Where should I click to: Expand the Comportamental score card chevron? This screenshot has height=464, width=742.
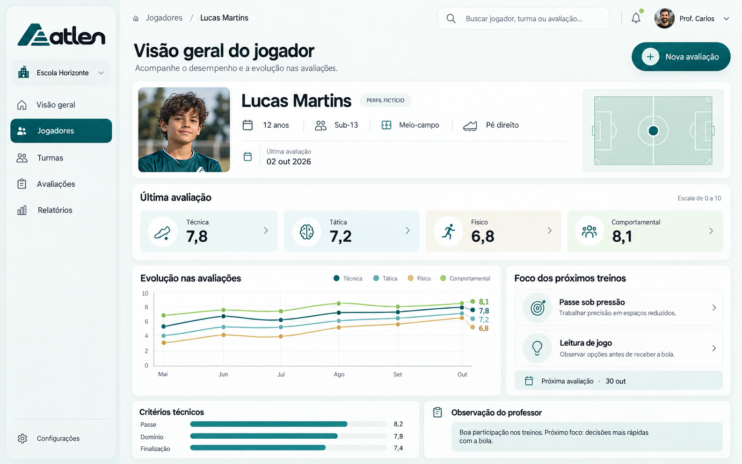click(x=711, y=231)
